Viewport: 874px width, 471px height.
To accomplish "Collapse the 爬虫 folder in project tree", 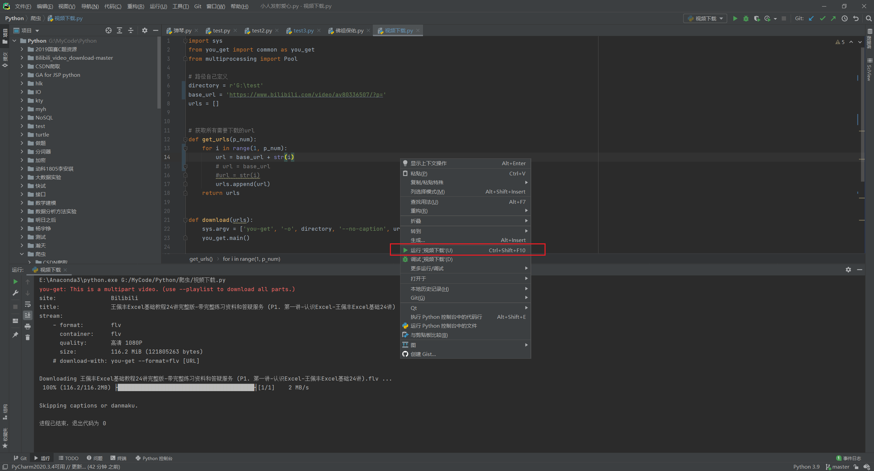I will tap(22, 254).
